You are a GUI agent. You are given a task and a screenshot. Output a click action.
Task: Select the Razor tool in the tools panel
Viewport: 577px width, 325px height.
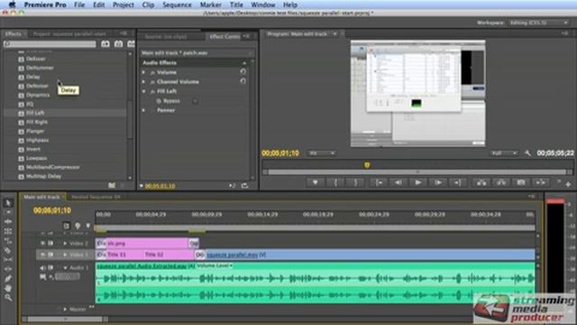(8, 251)
